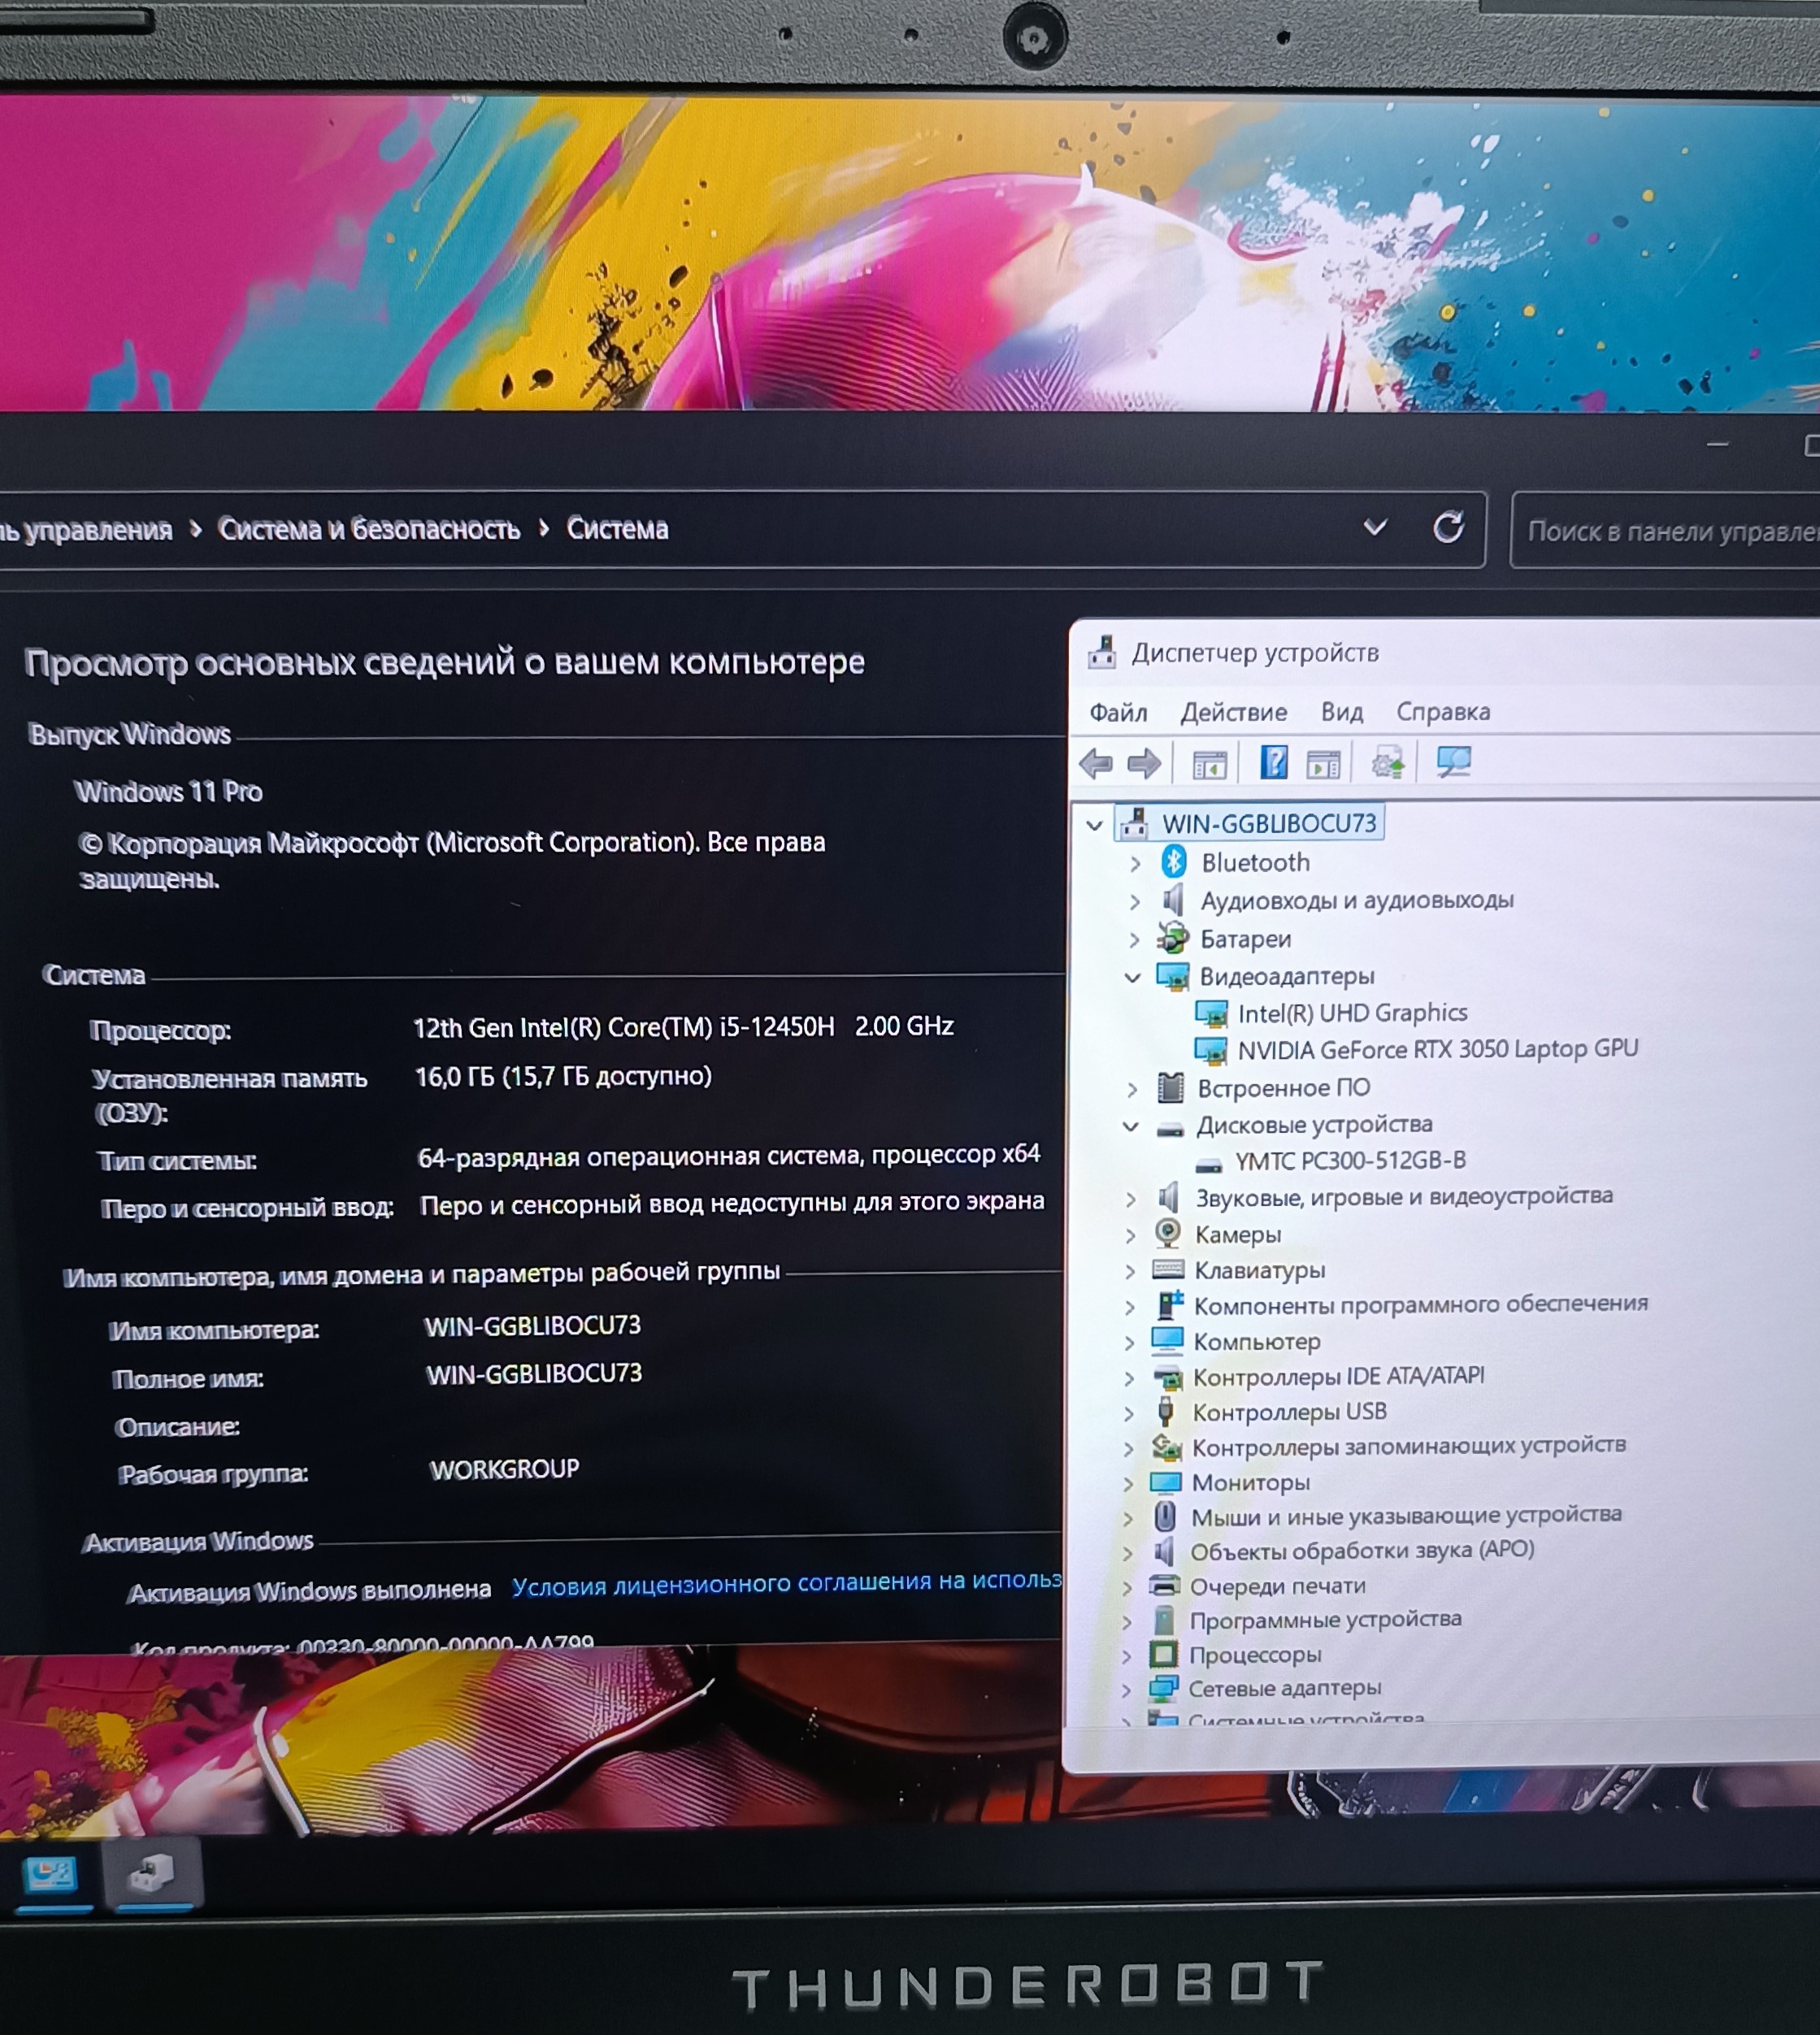Viewport: 1820px width, 2035px height.
Task: Open the Справка menu
Action: 1442,712
